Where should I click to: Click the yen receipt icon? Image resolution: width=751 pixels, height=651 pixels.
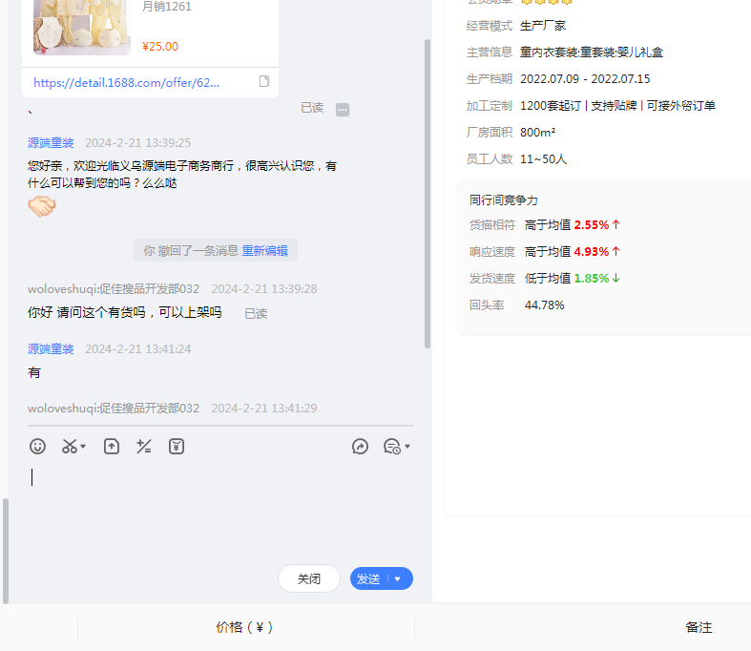click(177, 446)
